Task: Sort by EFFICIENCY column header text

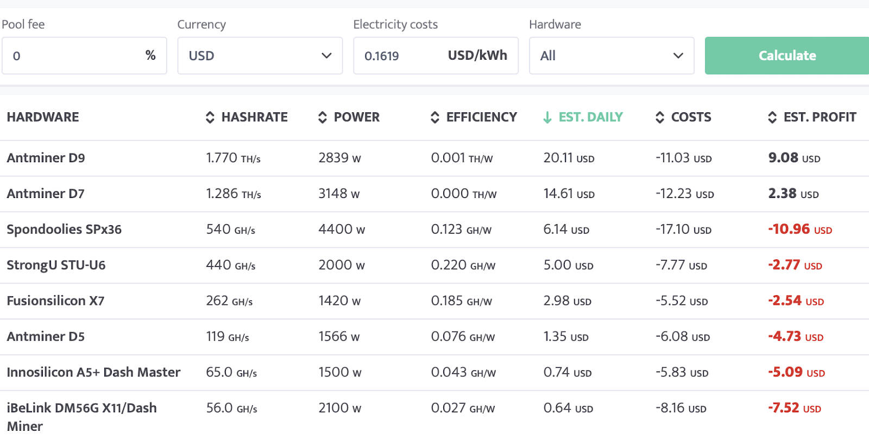Action: (x=482, y=117)
